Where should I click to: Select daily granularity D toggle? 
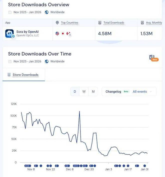(75, 92)
